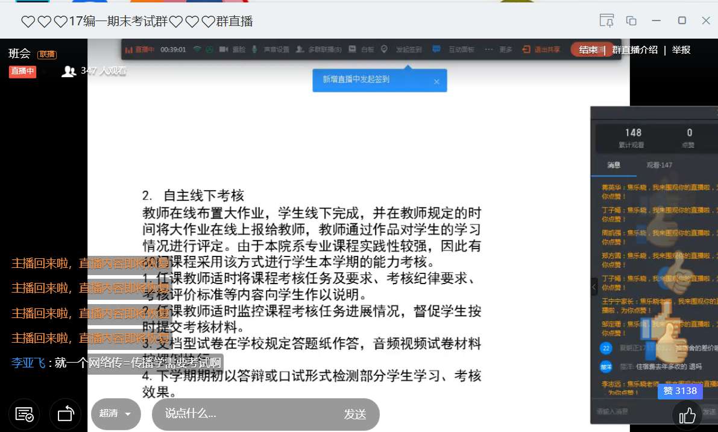Click the 说点什么 chat input field

pyautogui.click(x=241, y=414)
